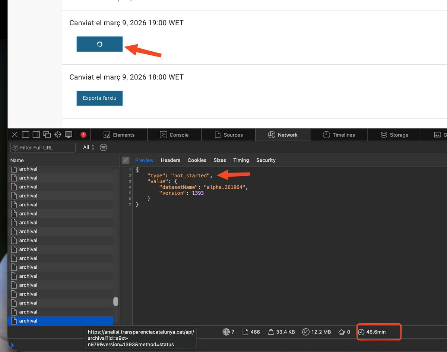447x352 pixels.
Task: Click the resource size 12.2 MB entry
Action: tap(316, 332)
